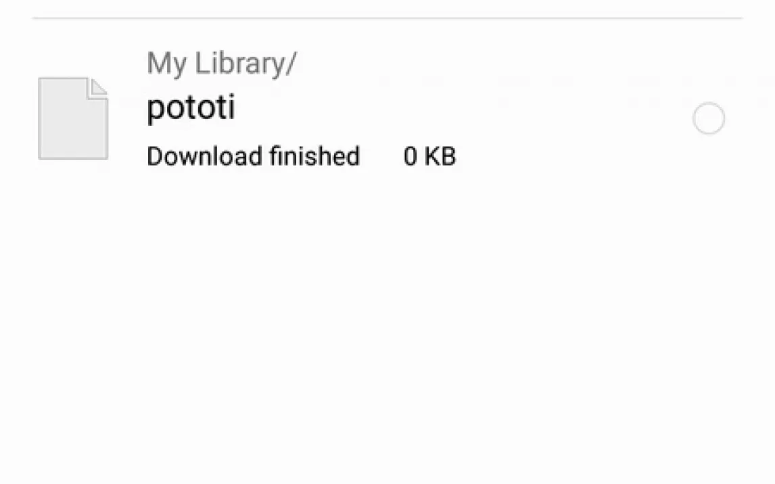Click the empty circle on the right
This screenshot has width=775, height=484.
point(708,119)
